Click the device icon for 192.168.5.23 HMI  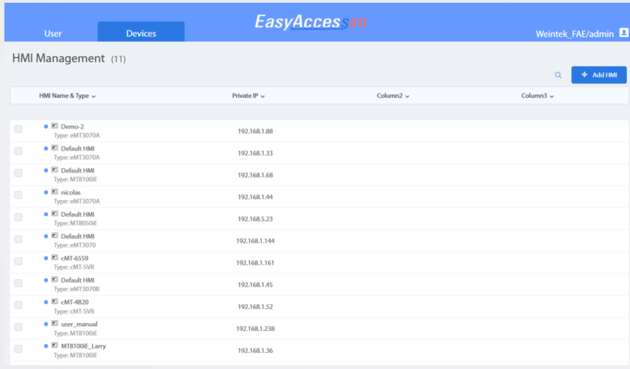pos(54,214)
